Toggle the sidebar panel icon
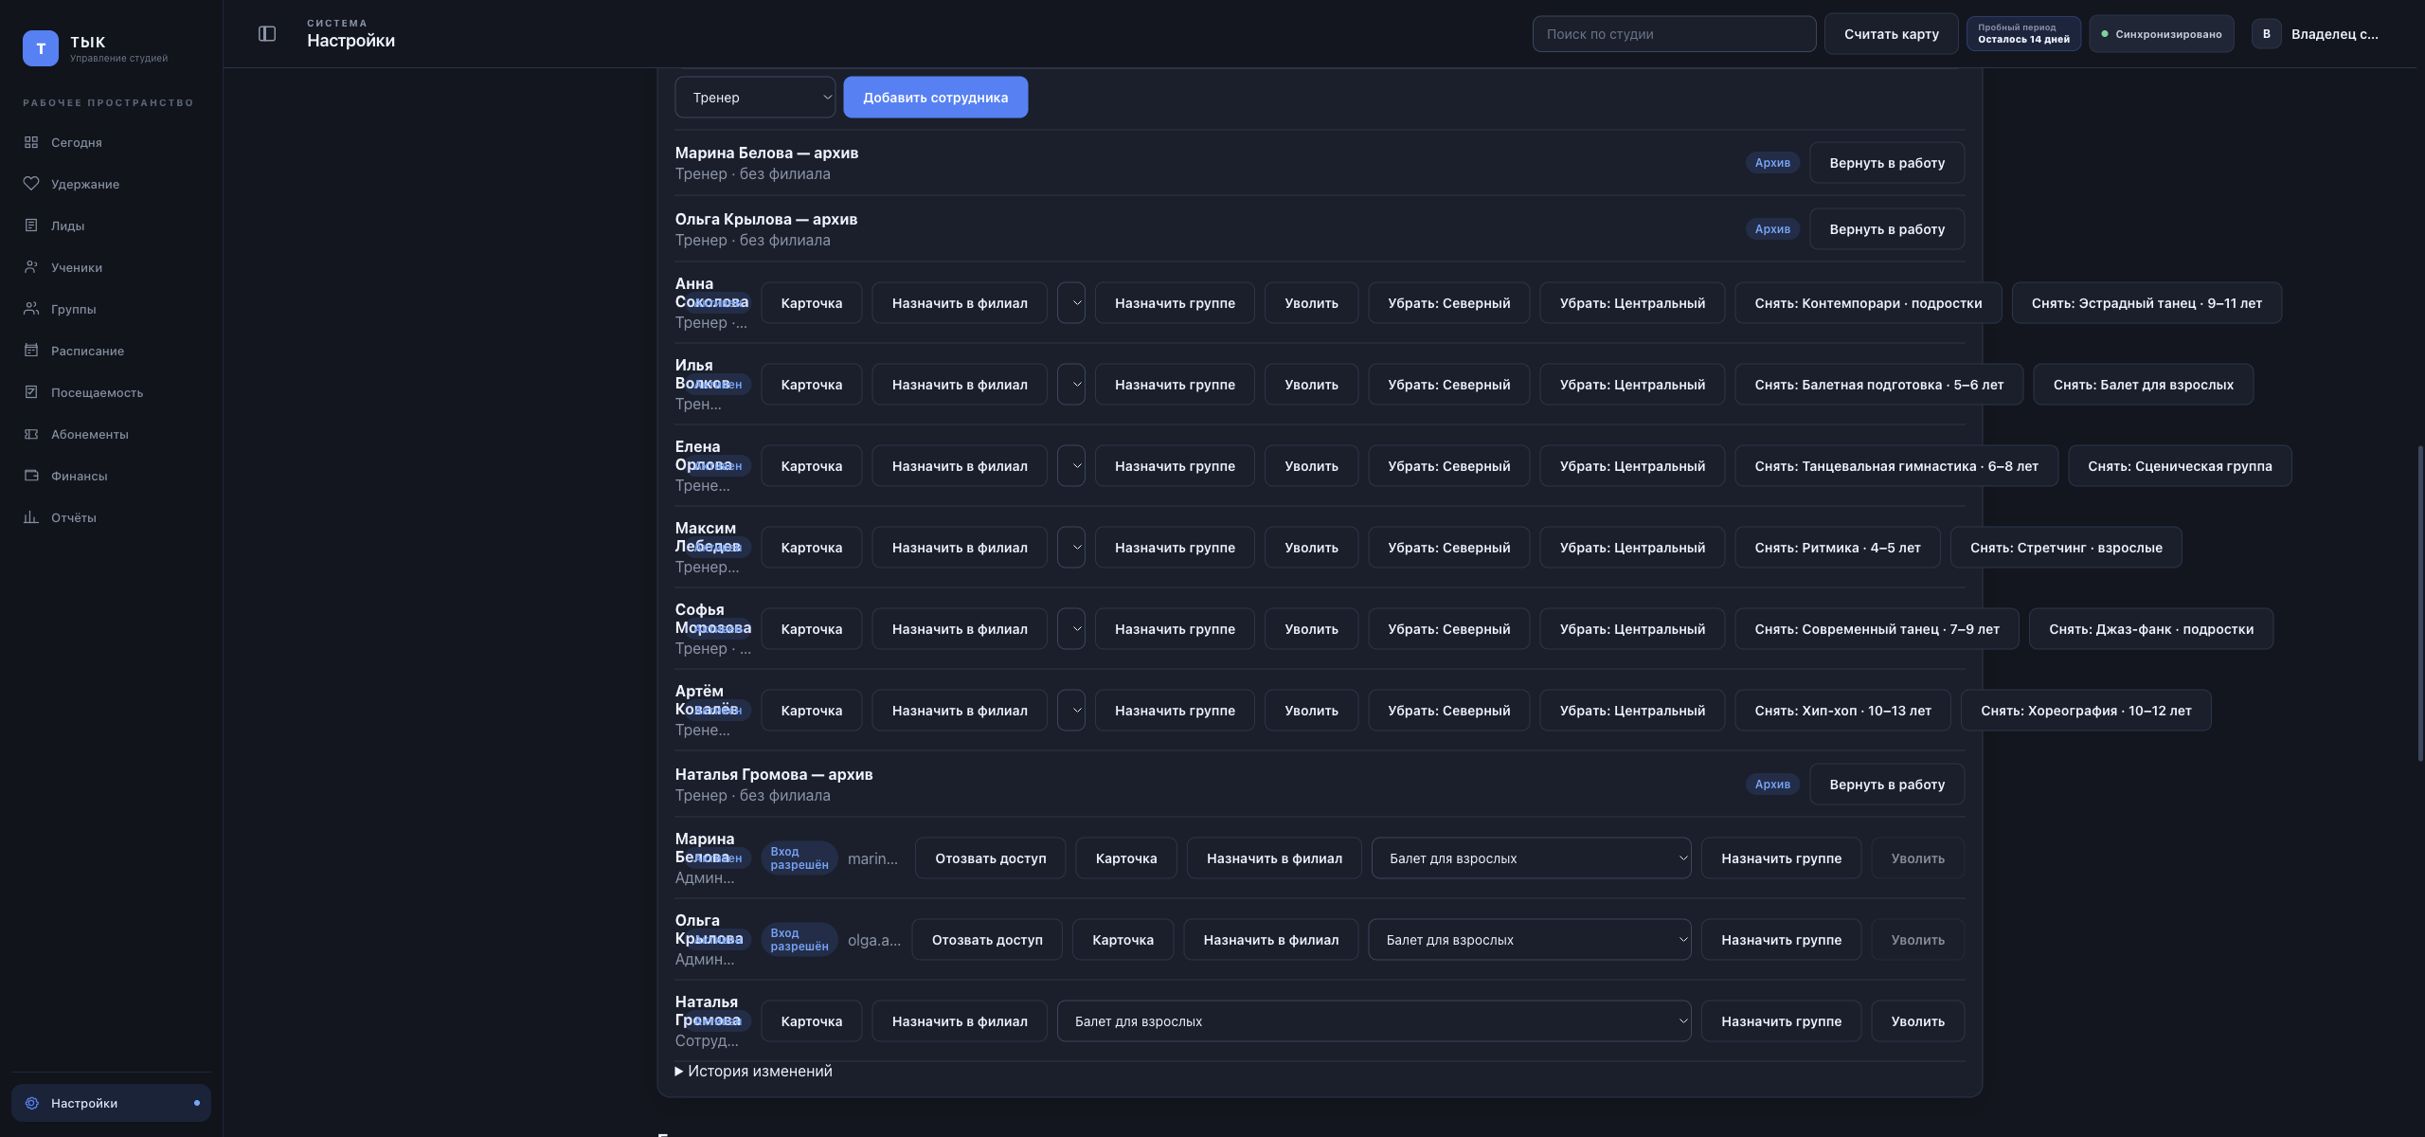Image resolution: width=2425 pixels, height=1137 pixels. coord(267,34)
